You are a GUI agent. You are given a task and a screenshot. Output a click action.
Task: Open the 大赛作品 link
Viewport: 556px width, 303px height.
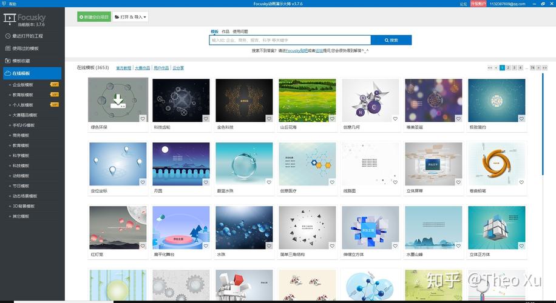coord(142,68)
